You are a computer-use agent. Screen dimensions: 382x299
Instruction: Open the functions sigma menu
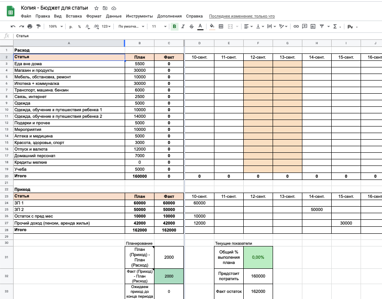click(x=336, y=27)
